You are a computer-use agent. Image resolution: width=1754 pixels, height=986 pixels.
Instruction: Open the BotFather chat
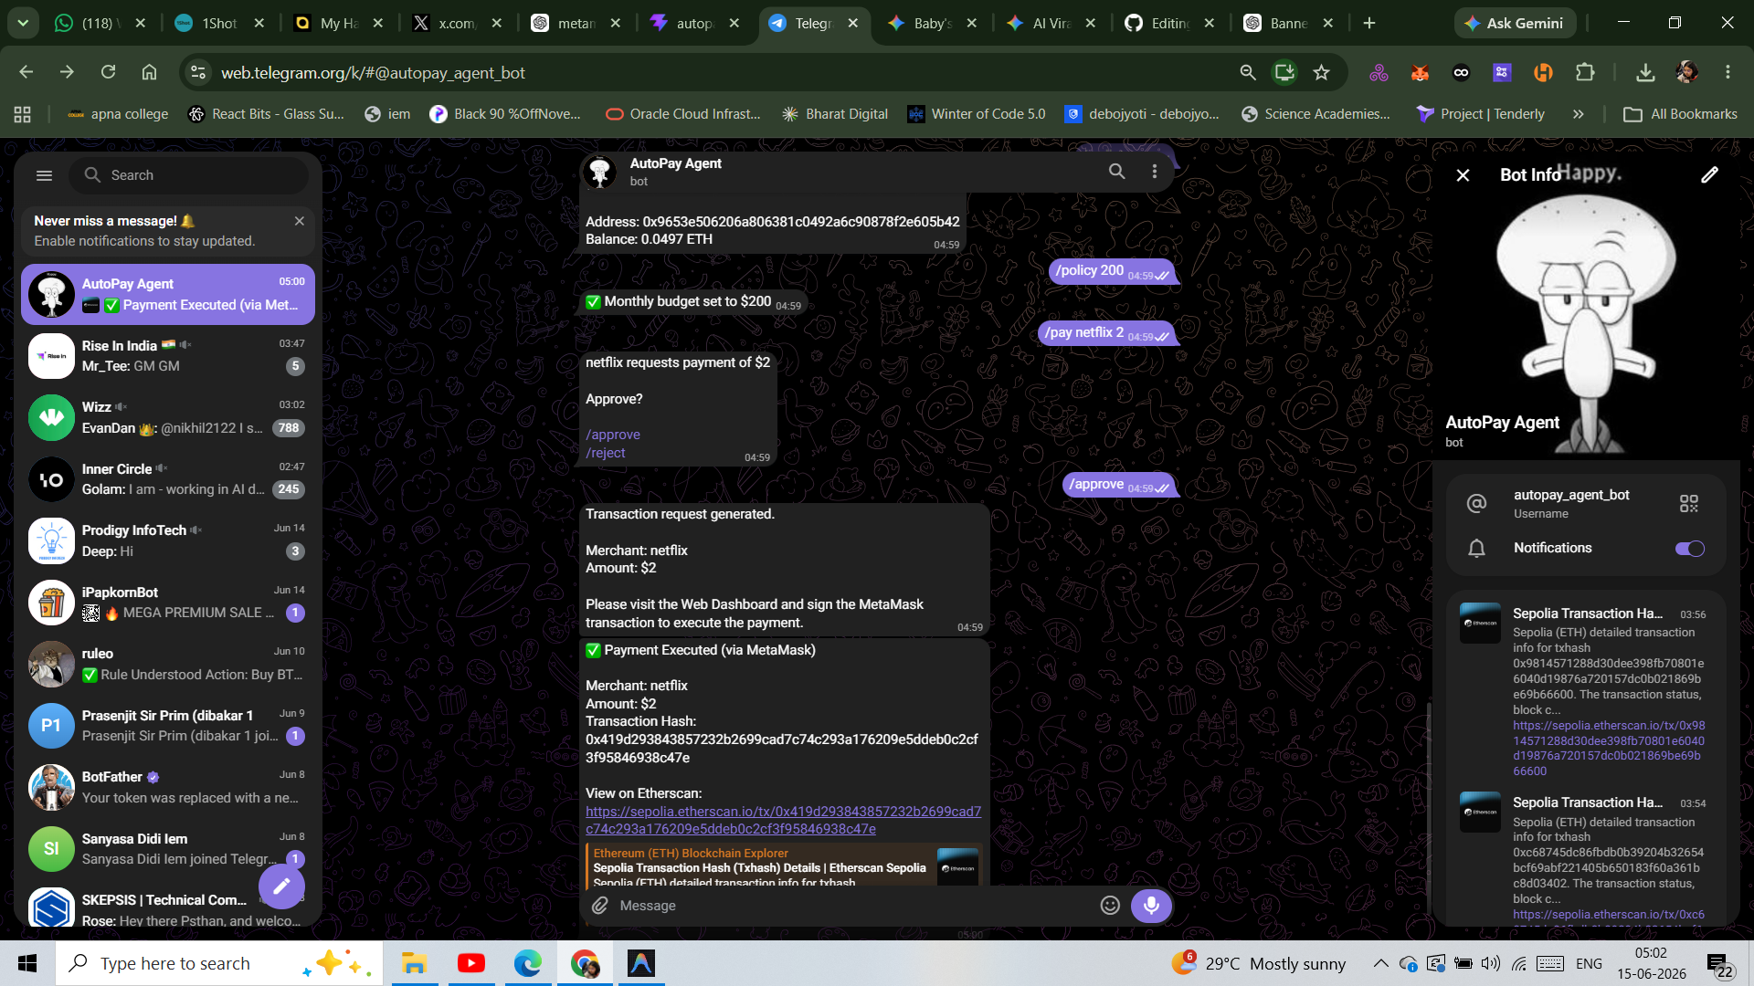pos(168,787)
